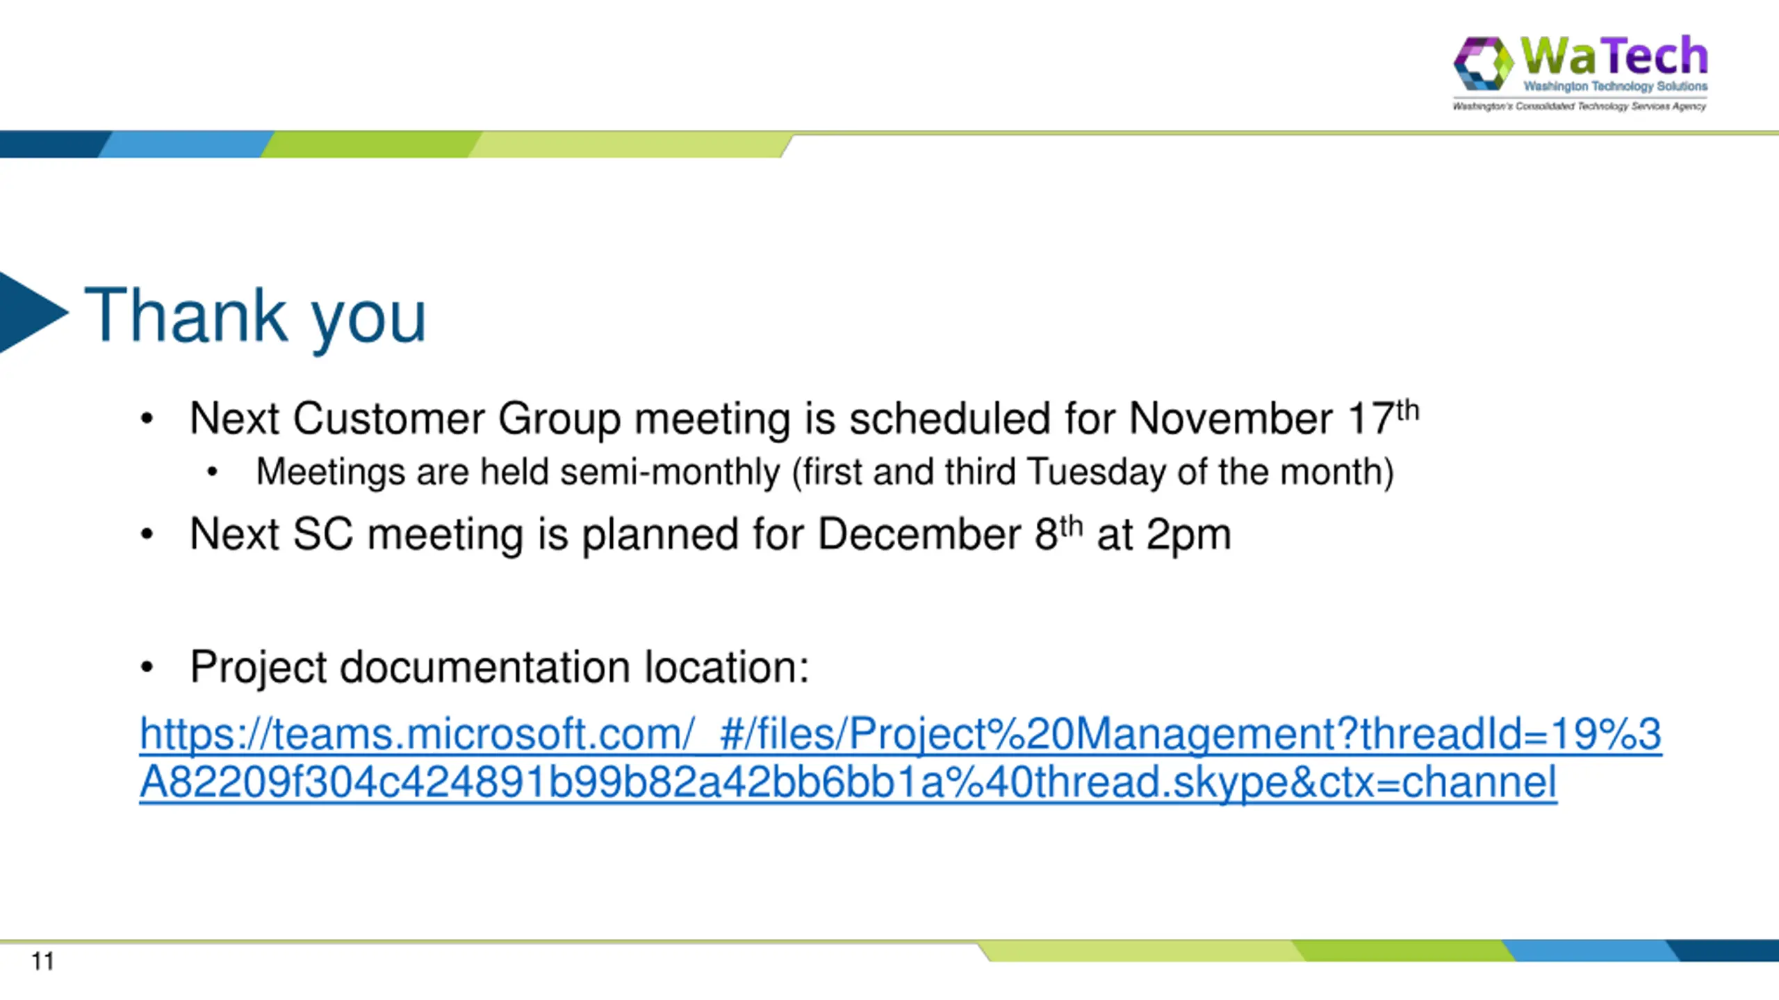
Task: Click the light blue segment of top banner
Action: 186,144
